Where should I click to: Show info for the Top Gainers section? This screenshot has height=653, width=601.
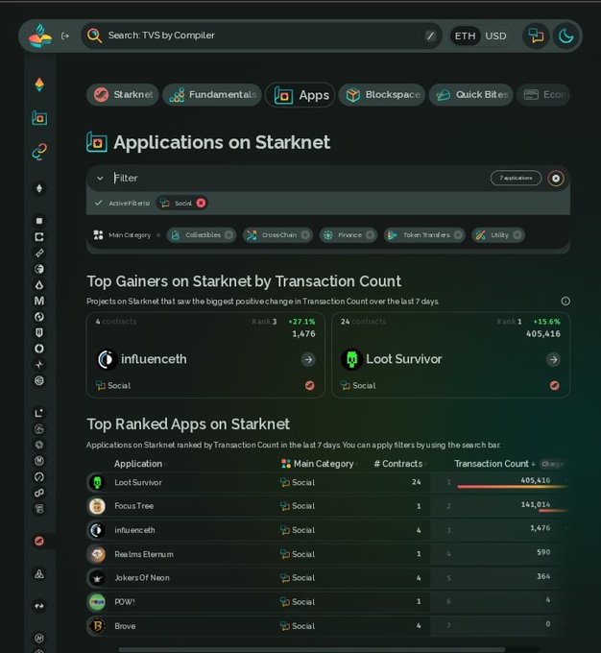(x=565, y=302)
